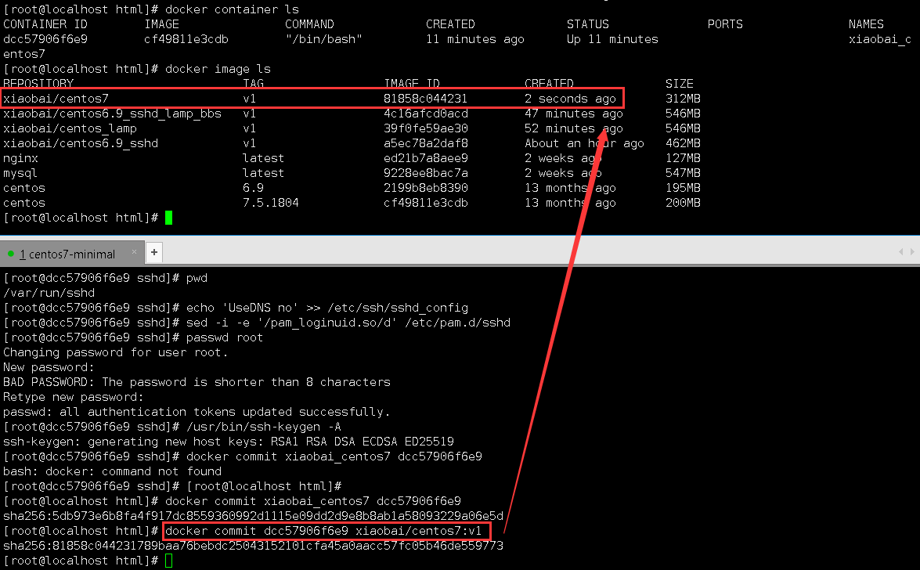The width and height of the screenshot is (920, 570).
Task: Select image ID a5ec78a2daf8
Action: coord(426,143)
